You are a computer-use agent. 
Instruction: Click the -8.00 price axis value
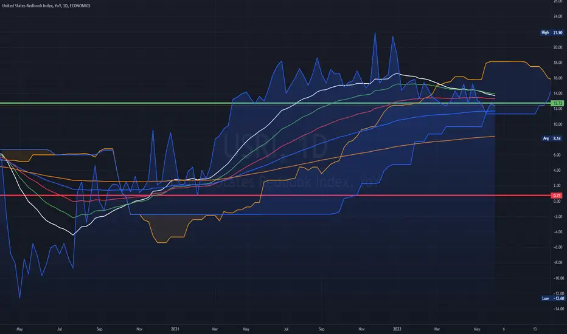(558, 263)
